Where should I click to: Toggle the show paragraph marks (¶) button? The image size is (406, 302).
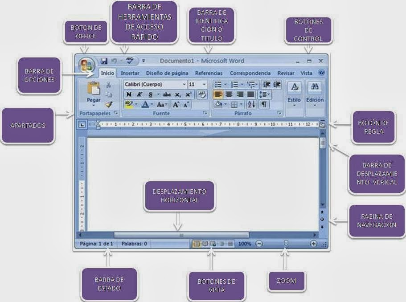(x=264, y=104)
